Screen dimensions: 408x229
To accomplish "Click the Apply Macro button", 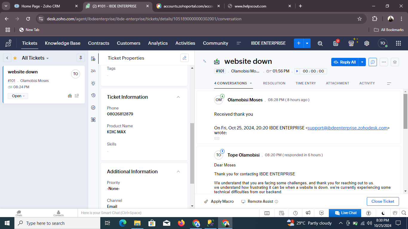I will point(219,201).
